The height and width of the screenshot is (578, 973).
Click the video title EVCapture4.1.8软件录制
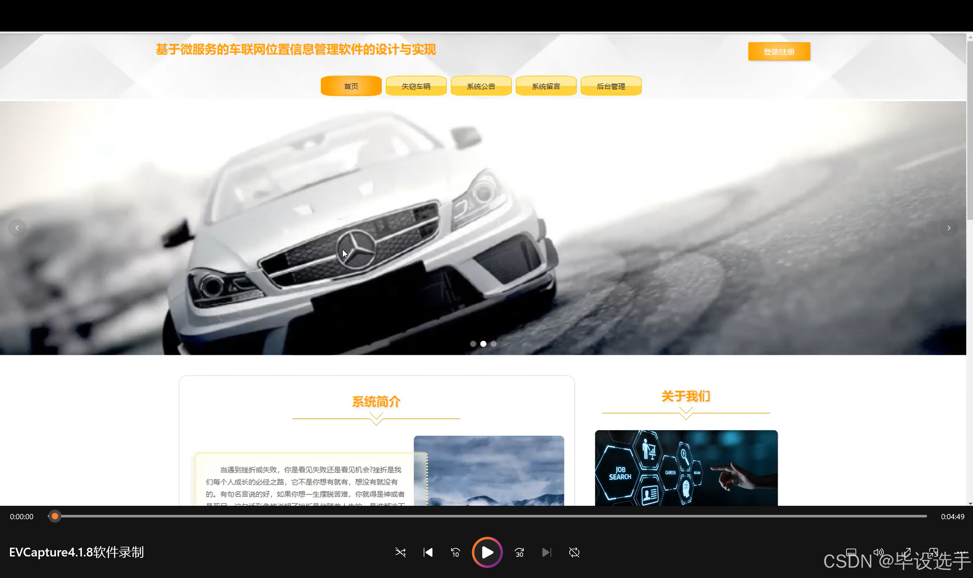click(77, 552)
